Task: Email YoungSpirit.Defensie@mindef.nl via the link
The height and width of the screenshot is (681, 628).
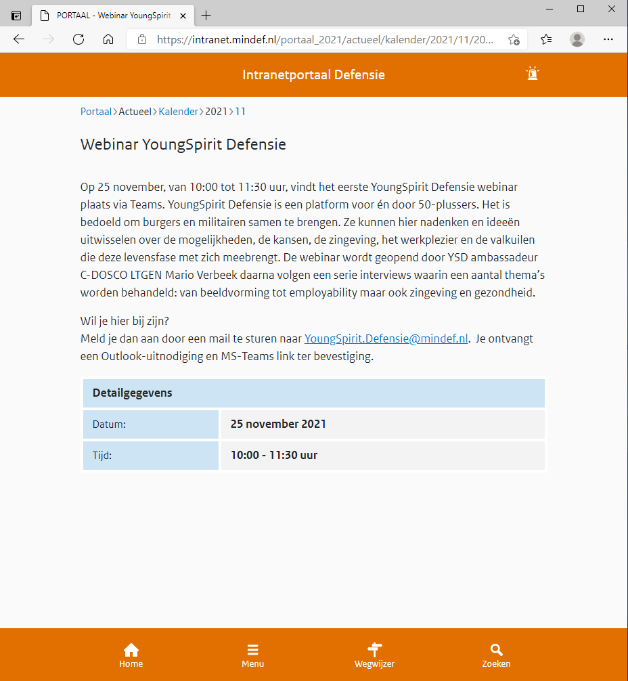Action: (x=386, y=338)
